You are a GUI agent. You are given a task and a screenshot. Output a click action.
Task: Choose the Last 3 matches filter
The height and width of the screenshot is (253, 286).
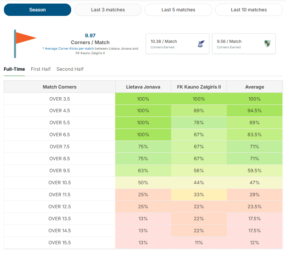tap(108, 10)
